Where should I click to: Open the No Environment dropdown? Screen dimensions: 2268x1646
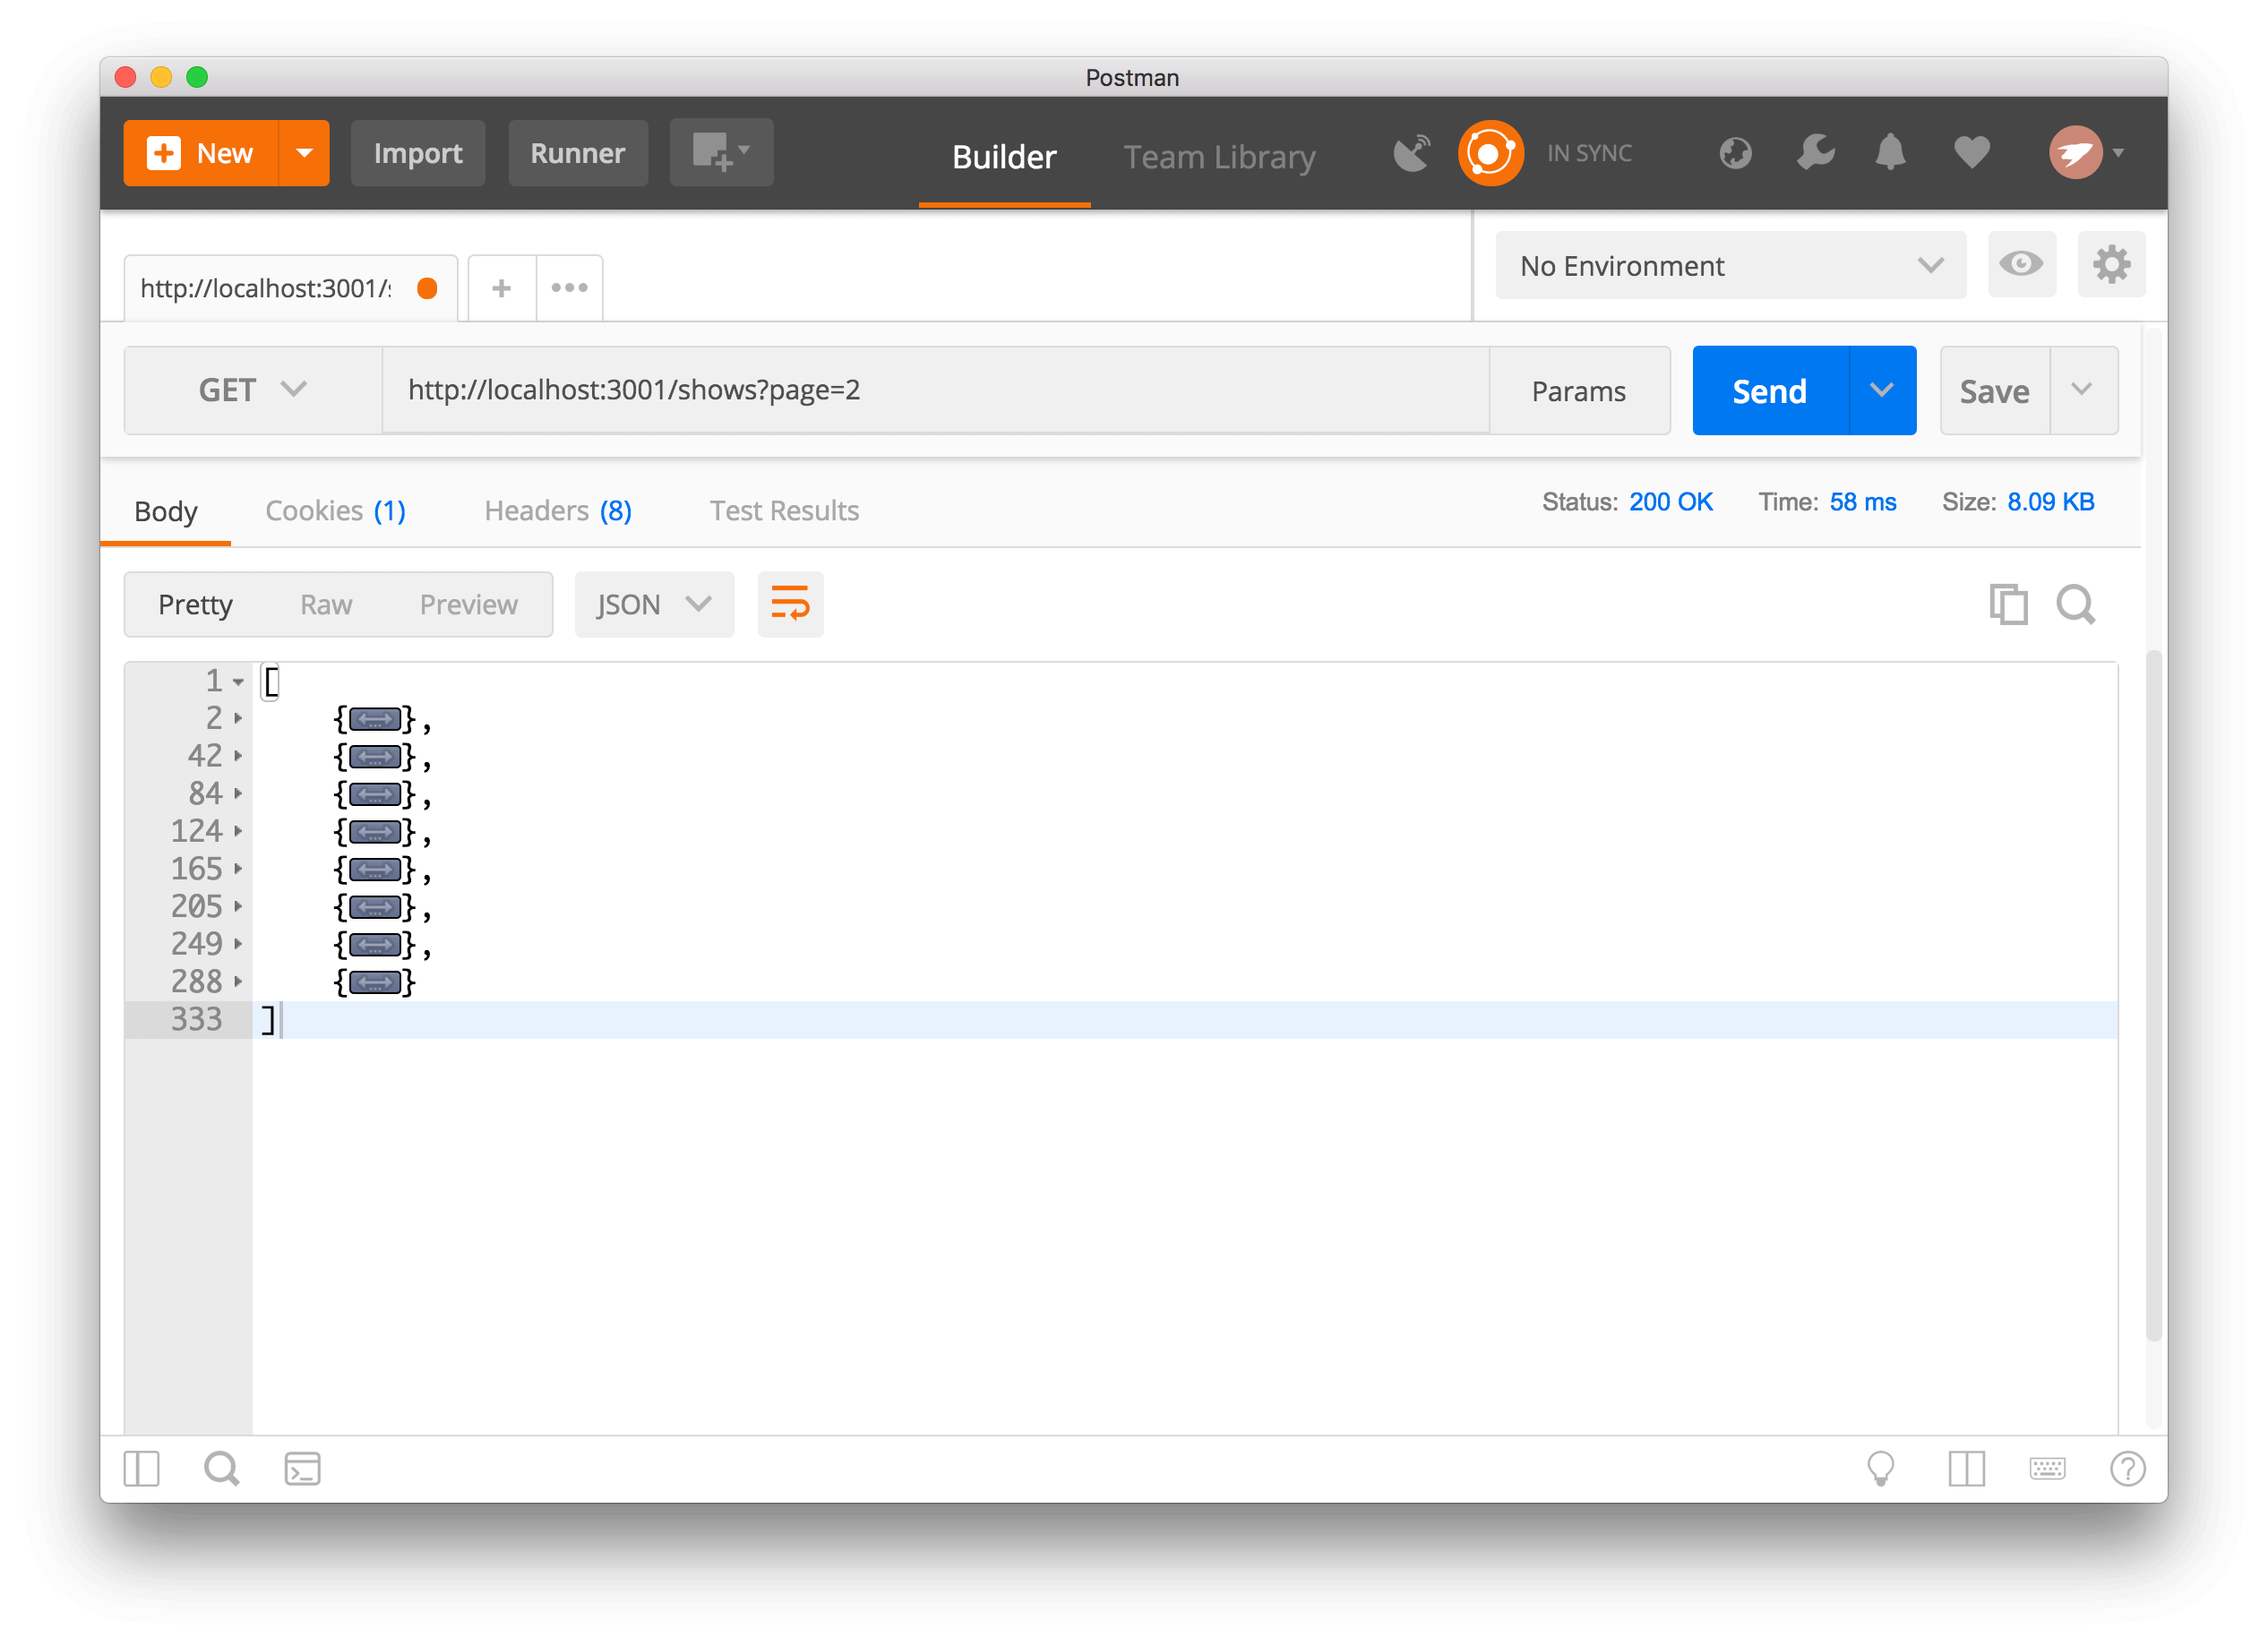click(1730, 266)
